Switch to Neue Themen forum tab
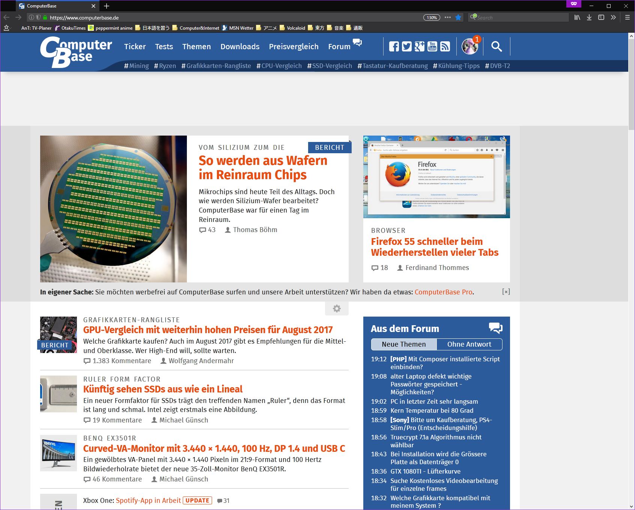 coord(404,344)
